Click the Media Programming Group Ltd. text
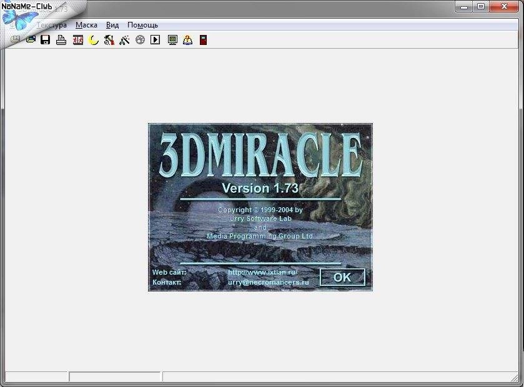 tap(260, 236)
